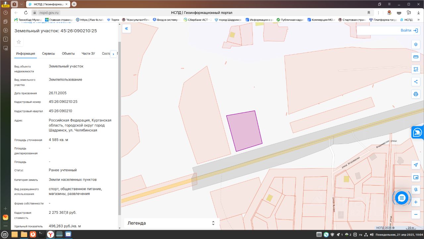Expand the Легенда panel
This screenshot has height=239, width=424.
172,223
